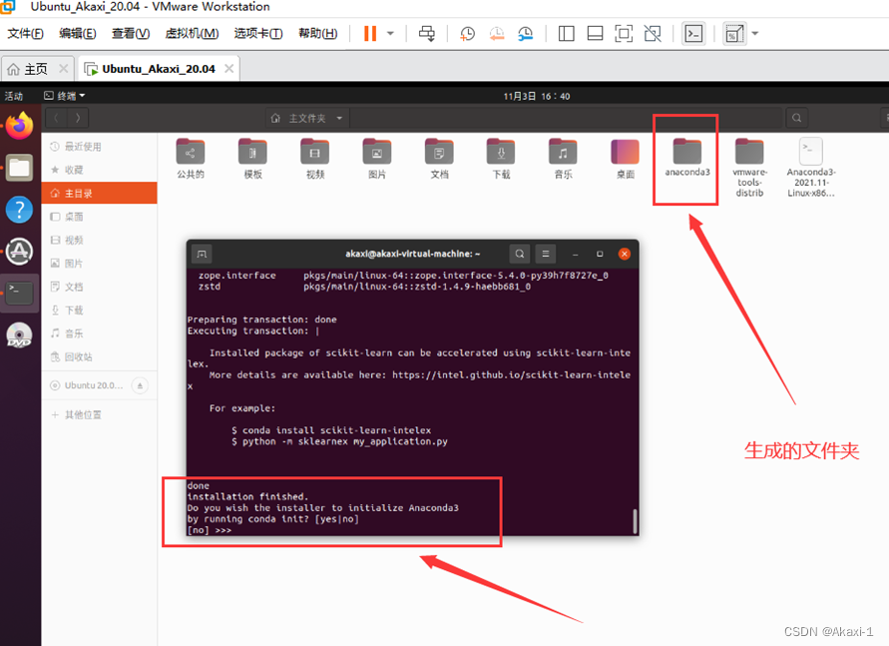Click the terminal vertical scrollbar

tap(635, 520)
